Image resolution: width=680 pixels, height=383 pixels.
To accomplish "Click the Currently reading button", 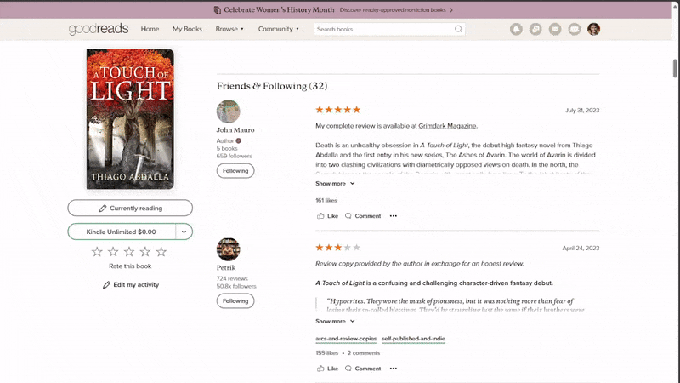I will (130, 208).
